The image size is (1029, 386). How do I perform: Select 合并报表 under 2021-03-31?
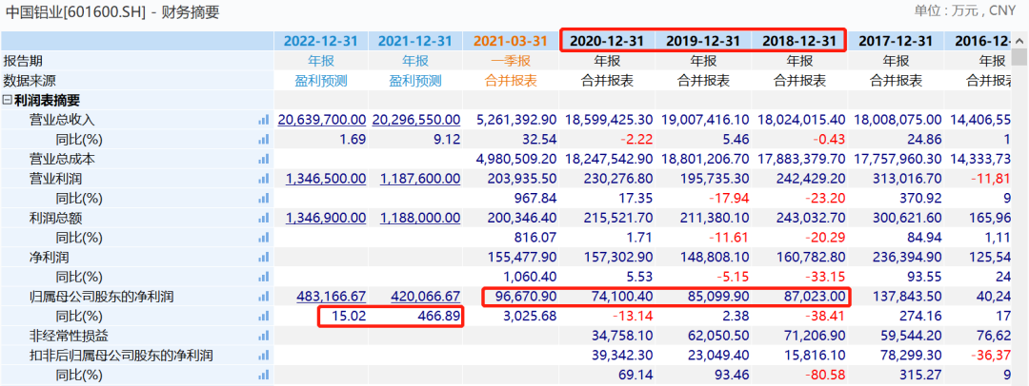(511, 81)
